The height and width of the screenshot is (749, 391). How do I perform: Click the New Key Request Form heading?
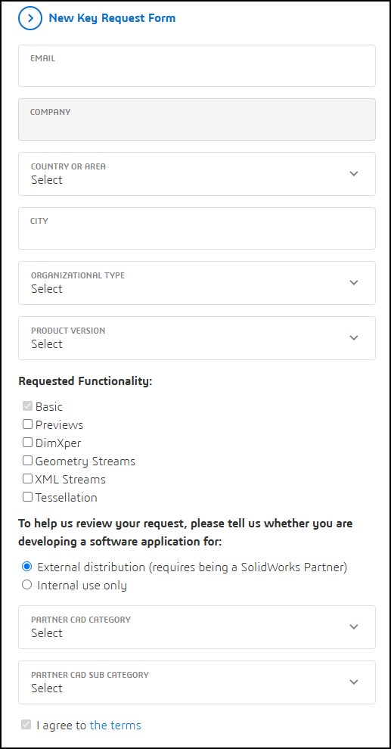(112, 18)
